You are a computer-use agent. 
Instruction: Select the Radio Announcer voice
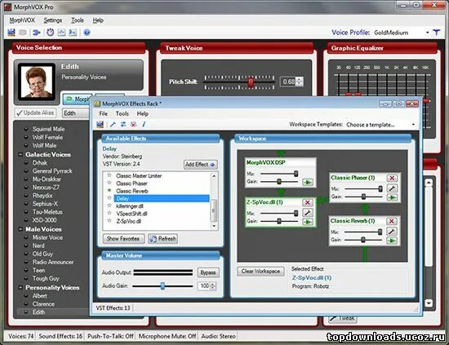[53, 262]
